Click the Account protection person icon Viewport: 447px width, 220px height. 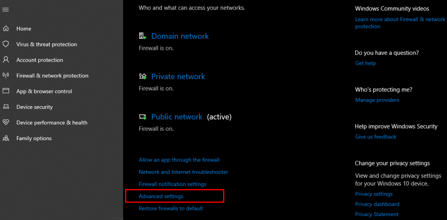[6, 60]
